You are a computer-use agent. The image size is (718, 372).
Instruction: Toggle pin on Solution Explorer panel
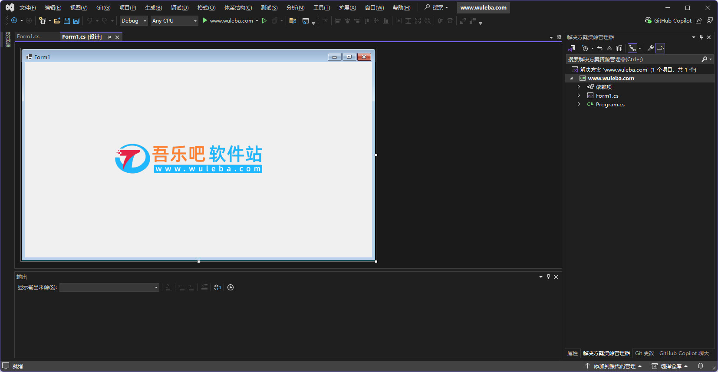[x=701, y=37]
